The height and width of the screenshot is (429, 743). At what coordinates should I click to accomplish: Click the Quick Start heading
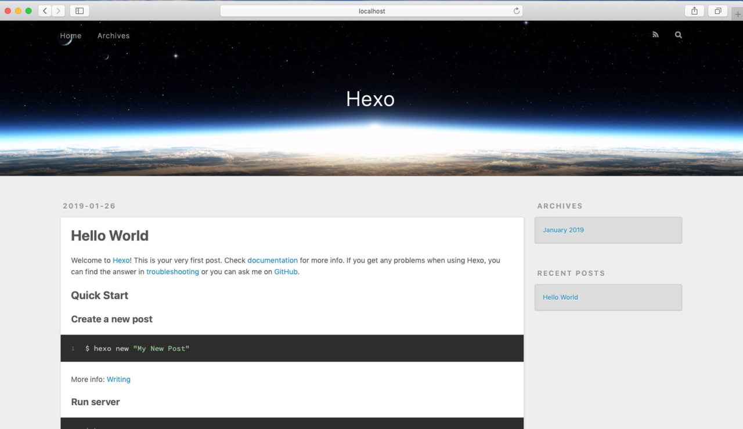click(x=99, y=296)
